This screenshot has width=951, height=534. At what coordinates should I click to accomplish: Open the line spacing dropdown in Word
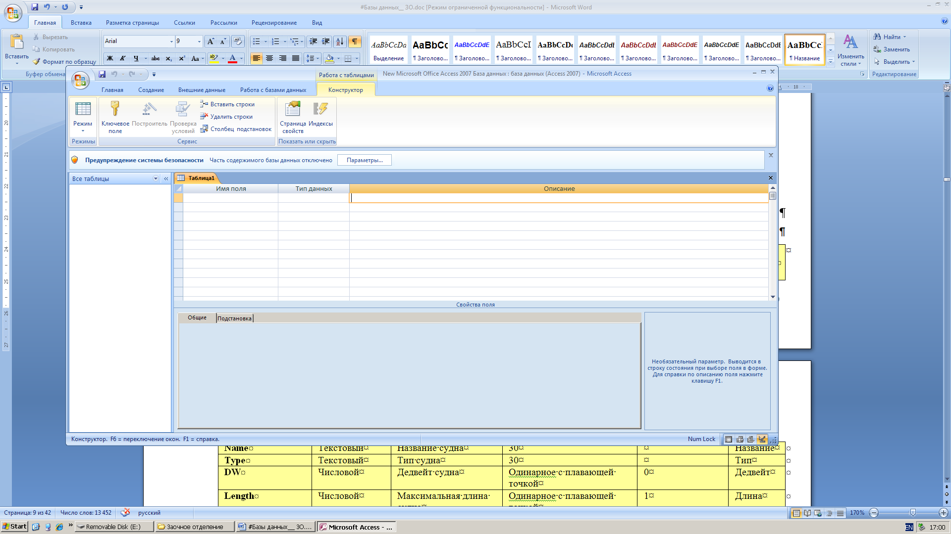(313, 58)
